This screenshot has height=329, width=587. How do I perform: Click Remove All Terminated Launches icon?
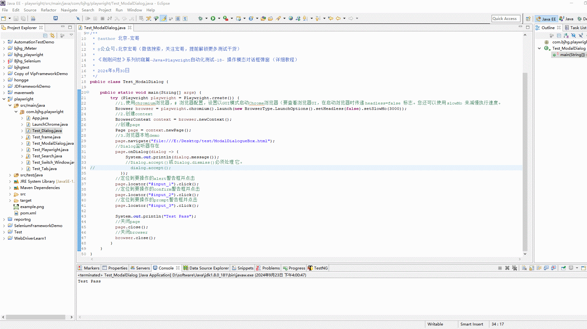click(514, 268)
